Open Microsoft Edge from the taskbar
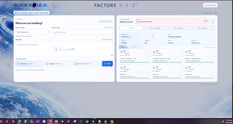This screenshot has height=124, width=233. (x=19, y=121)
